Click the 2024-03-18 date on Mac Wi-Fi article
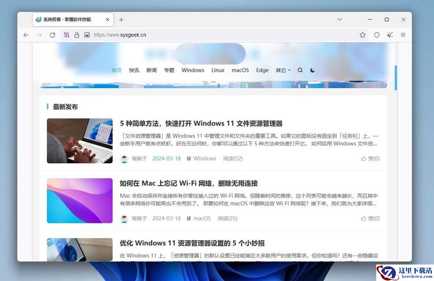Viewport: 434px width, 281px height. 167,218
